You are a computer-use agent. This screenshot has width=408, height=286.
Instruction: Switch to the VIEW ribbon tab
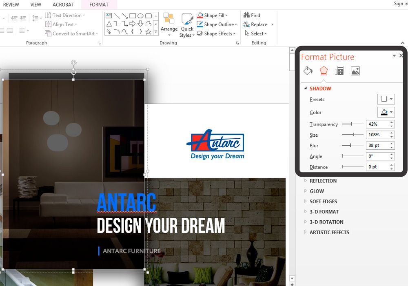coord(35,4)
